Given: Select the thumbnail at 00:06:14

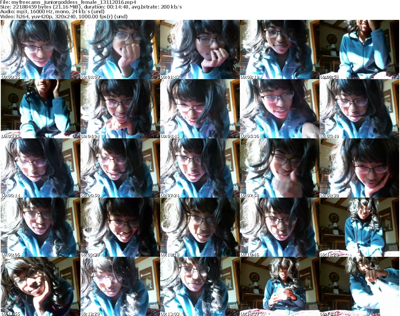Looking at the screenshot, I should coord(41,168).
